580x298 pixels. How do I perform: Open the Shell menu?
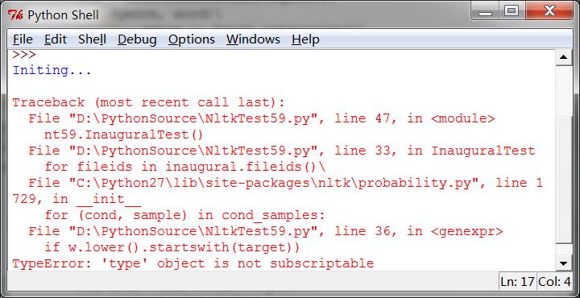point(92,39)
